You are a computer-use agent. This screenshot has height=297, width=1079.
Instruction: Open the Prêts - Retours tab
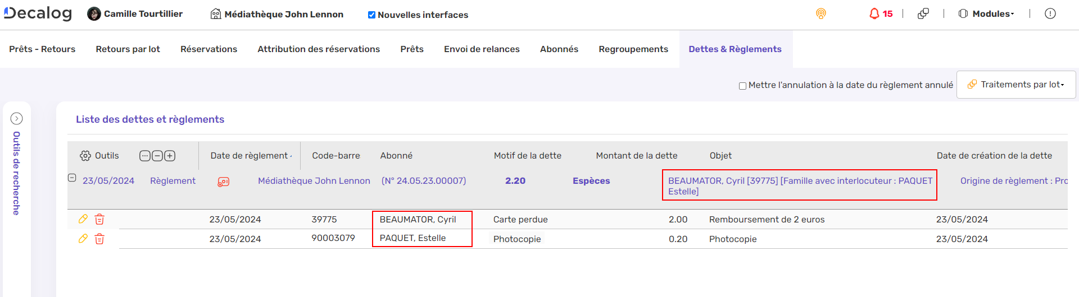click(x=42, y=49)
